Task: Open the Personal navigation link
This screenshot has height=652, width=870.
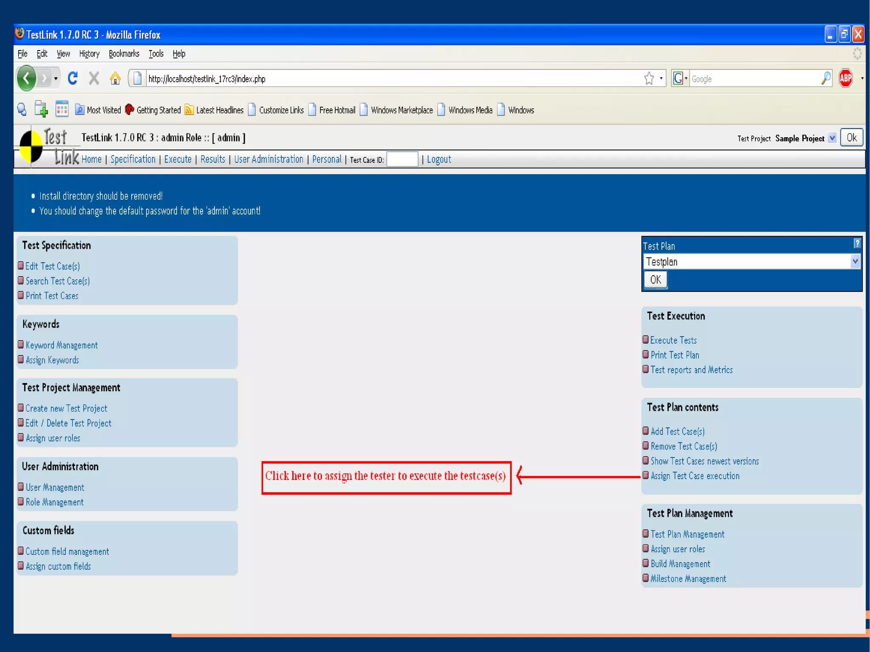Action: pos(327,159)
